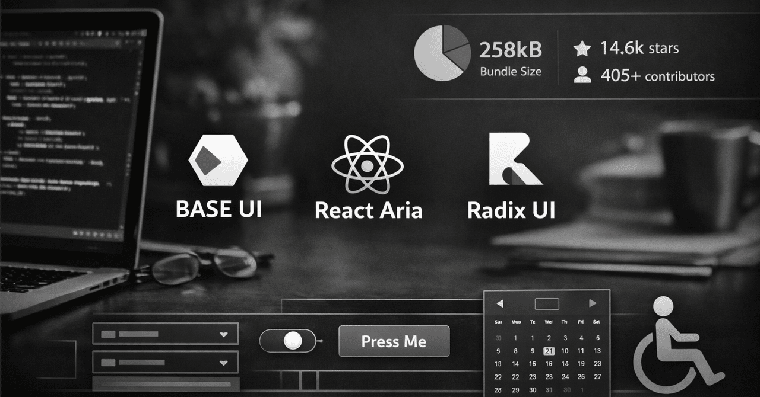Click the person icon beside contributors
The image size is (760, 397).
click(582, 75)
